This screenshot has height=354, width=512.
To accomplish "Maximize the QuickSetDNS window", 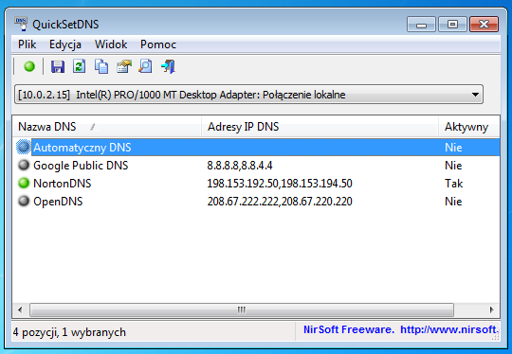I will [452, 25].
